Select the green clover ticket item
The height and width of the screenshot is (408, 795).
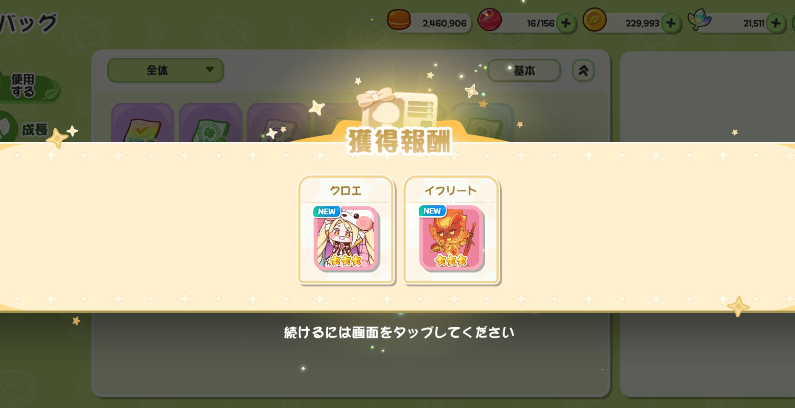(x=210, y=123)
